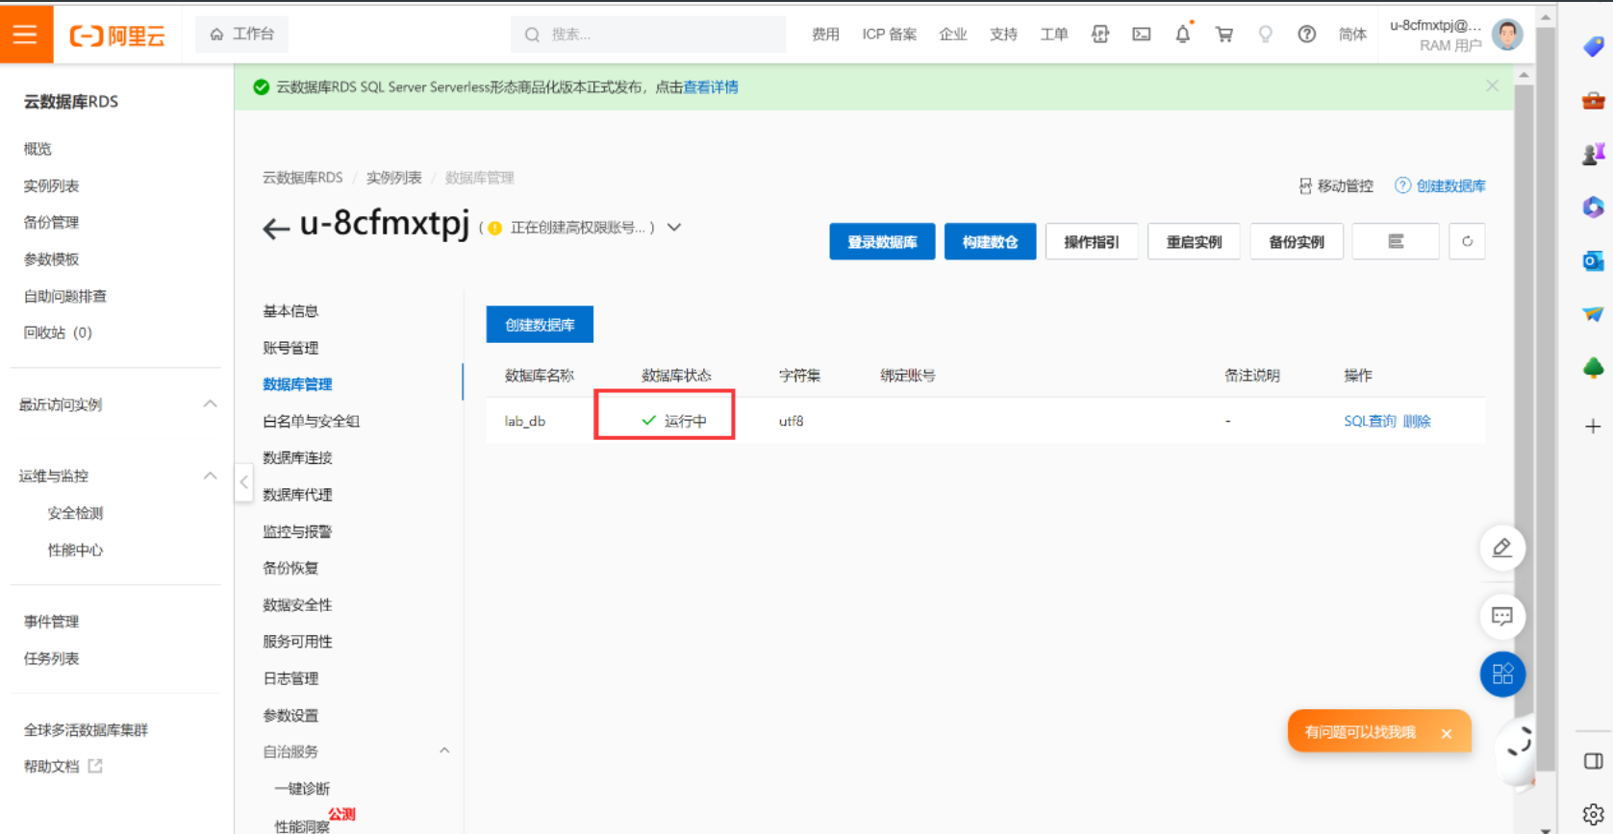Collapse the 最近访问实例 section
The width and height of the screenshot is (1613, 834).
(210, 405)
